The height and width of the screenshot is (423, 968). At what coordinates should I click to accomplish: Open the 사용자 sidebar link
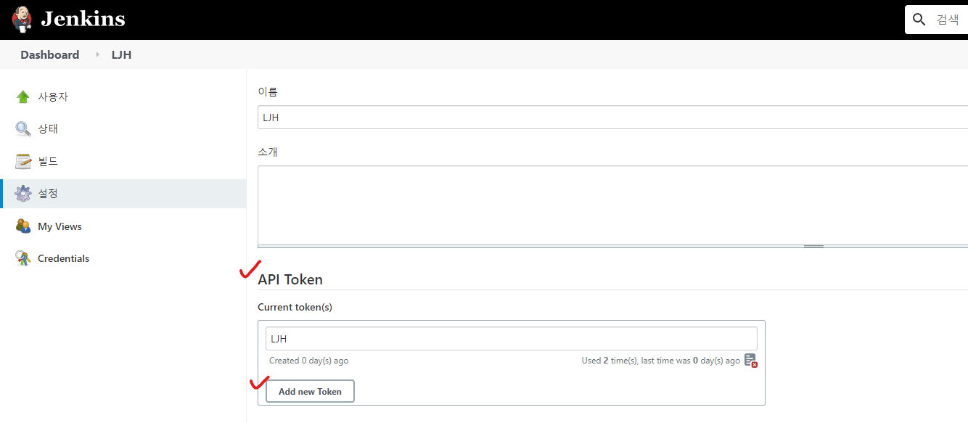(53, 96)
